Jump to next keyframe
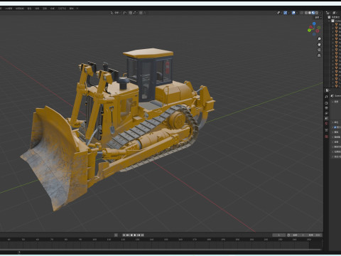Image resolution: width=341 pixels, height=256 pixels. point(139,235)
